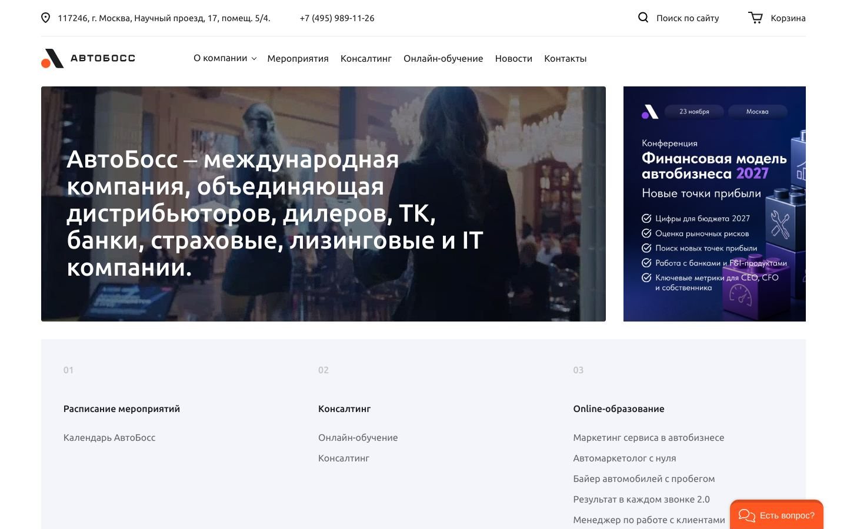This screenshot has height=529, width=847.
Task: Open Онлайн-обучение link under Консалтинг
Action: tap(358, 437)
